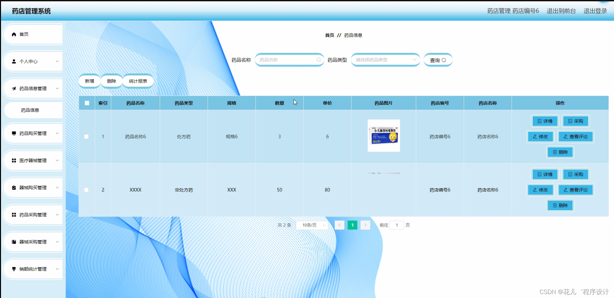Screen dimensions: 614x298
Task: Click the 药品购买管理 monitor icon
Action: point(14,133)
